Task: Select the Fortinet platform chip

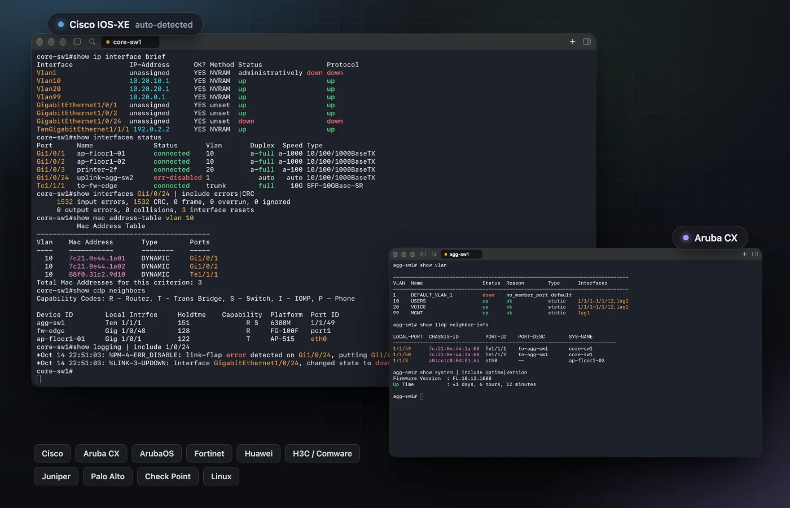Action: (209, 454)
